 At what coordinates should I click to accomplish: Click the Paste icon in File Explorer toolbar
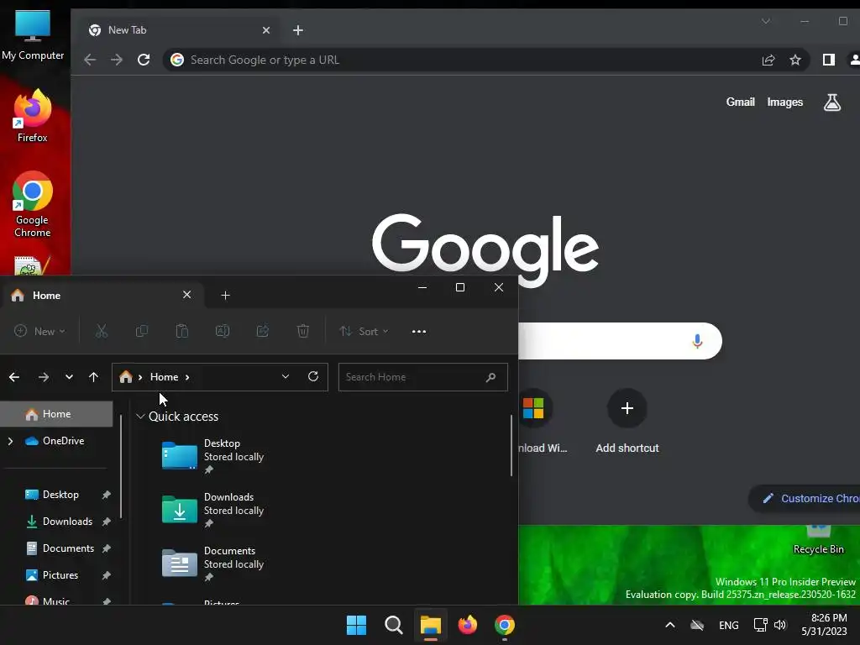pos(182,331)
